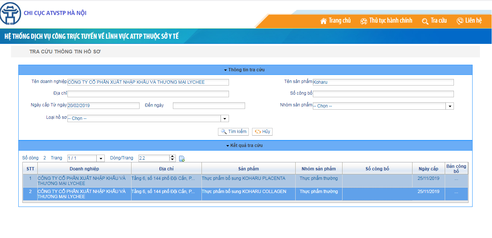Focus the Ngày cấp Từ ngày field
This screenshot has width=492, height=238.
coord(103,106)
